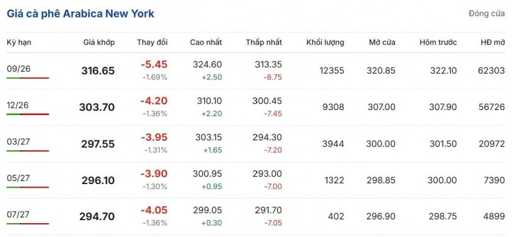Click the 'HĐ mở' column header

pyautogui.click(x=493, y=42)
